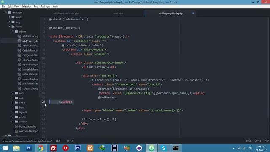Expand the layouts folder
This screenshot has height=152, width=270.
pyautogui.click(x=13, y=112)
